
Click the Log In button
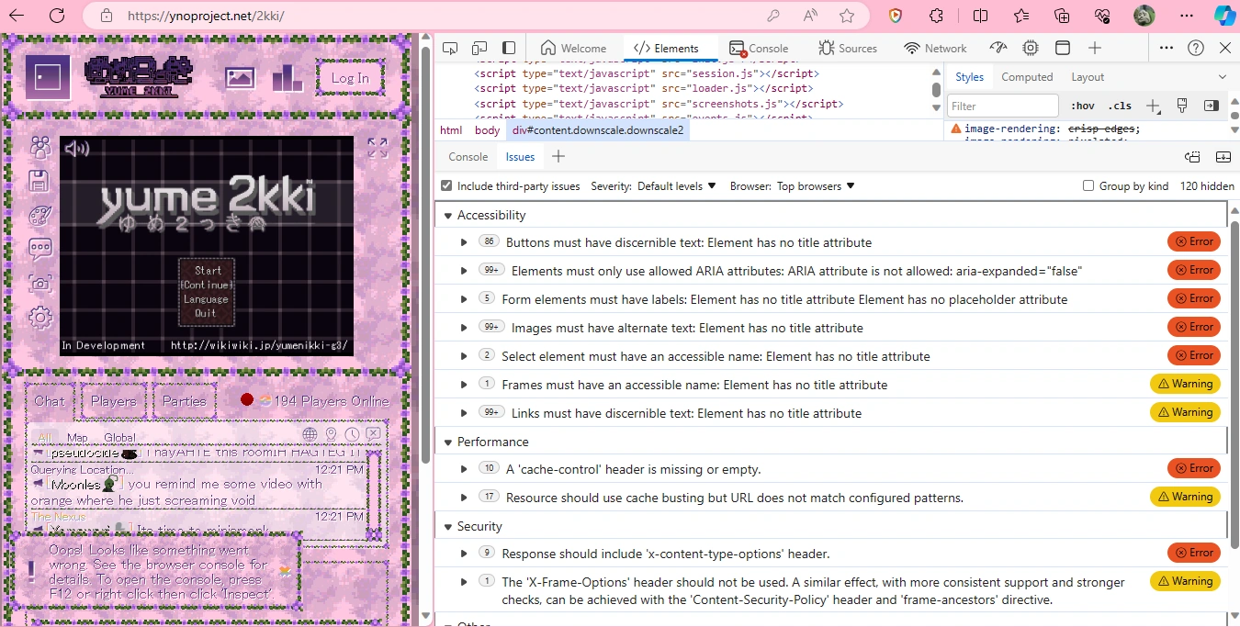coord(349,78)
